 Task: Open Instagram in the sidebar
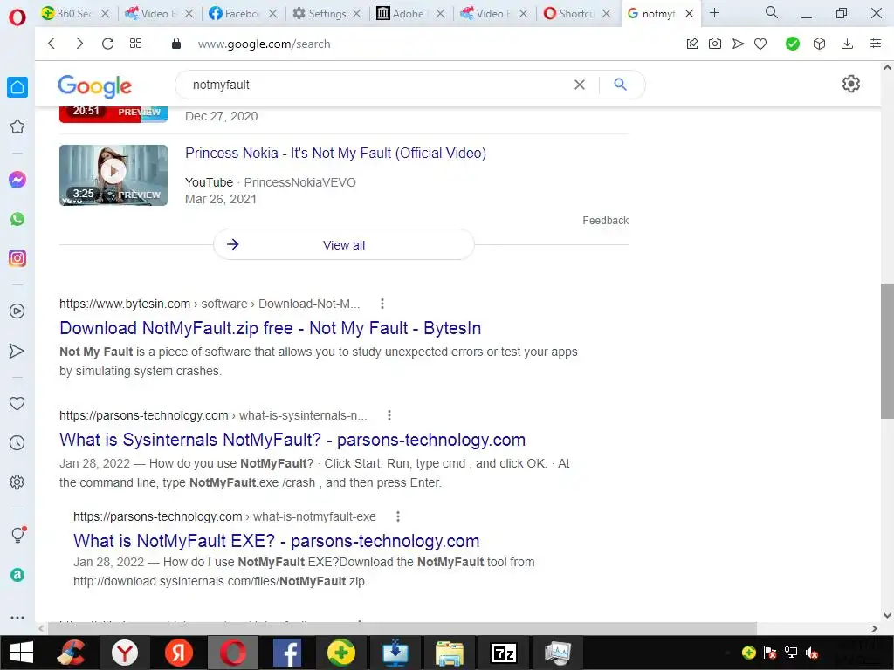point(17,258)
